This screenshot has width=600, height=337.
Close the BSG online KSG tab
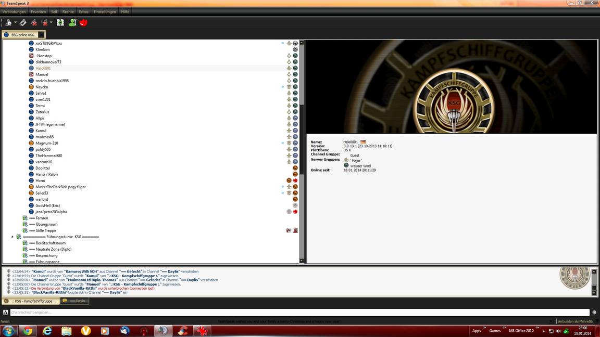(41, 35)
